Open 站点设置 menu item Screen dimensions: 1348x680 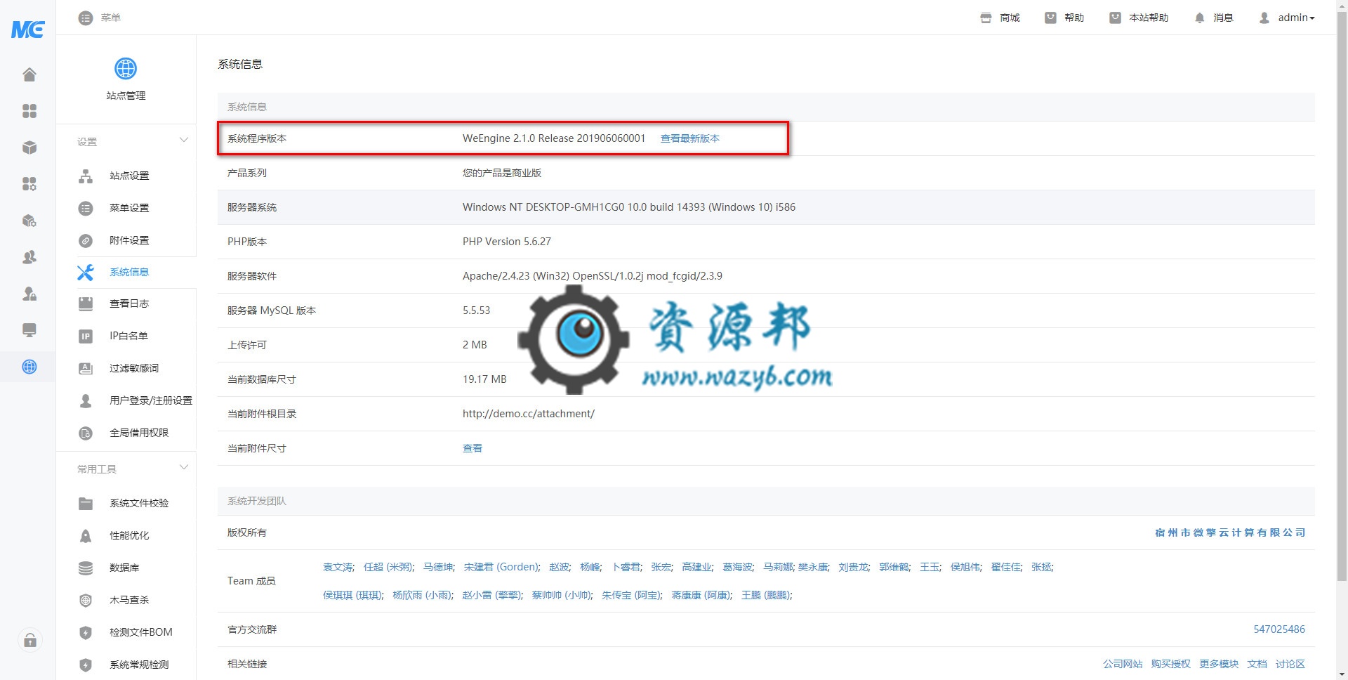pos(129,176)
